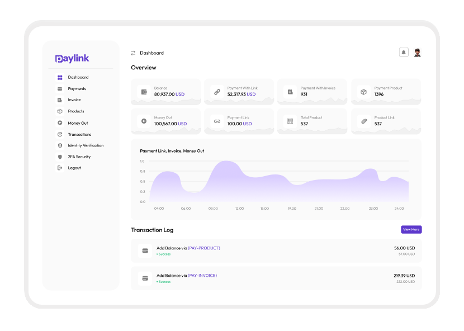The image size is (464, 331).
Task: Open Identity Verification page
Action: (85, 145)
